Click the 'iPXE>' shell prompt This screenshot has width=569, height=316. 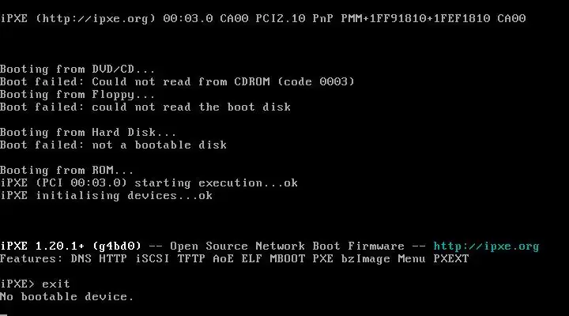pos(17,284)
